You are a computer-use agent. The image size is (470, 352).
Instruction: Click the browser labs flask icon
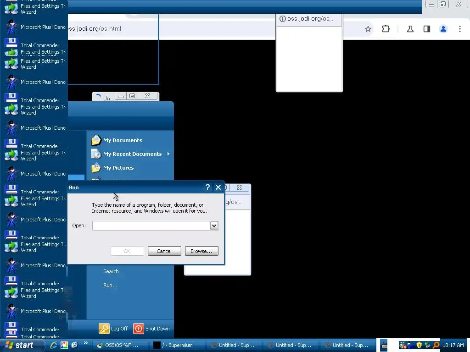[x=410, y=29]
